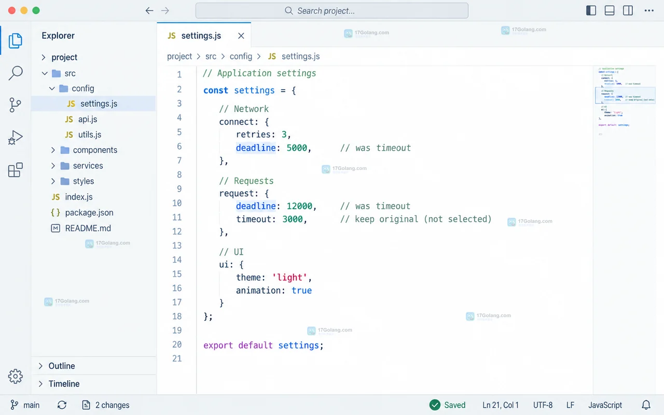Toggle the primary sidebar layout icon

coord(591,10)
